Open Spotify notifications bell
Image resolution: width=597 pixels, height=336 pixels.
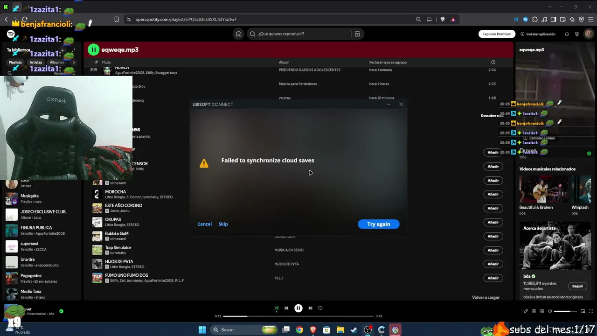567,34
